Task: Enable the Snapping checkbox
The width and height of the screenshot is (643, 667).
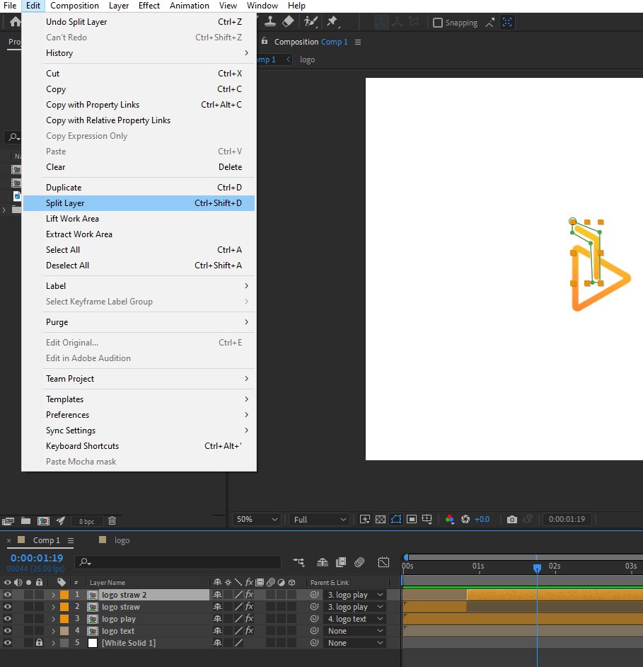Action: [x=438, y=23]
